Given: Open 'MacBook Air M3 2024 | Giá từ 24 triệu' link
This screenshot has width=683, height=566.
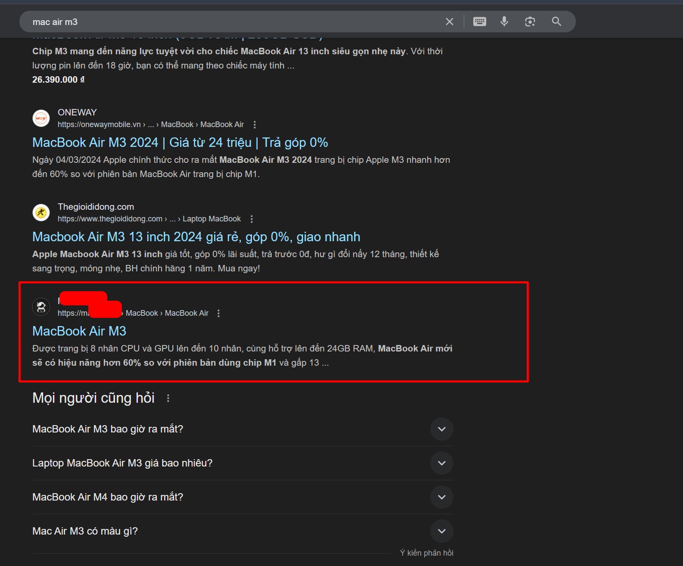Looking at the screenshot, I should click(x=180, y=143).
